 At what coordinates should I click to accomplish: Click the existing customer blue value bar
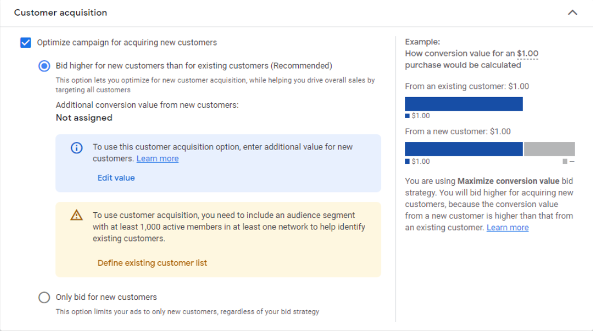pos(464,104)
